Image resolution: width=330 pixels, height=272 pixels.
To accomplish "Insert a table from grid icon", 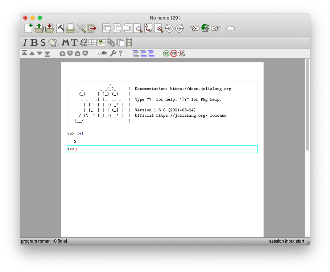I will (x=92, y=43).
